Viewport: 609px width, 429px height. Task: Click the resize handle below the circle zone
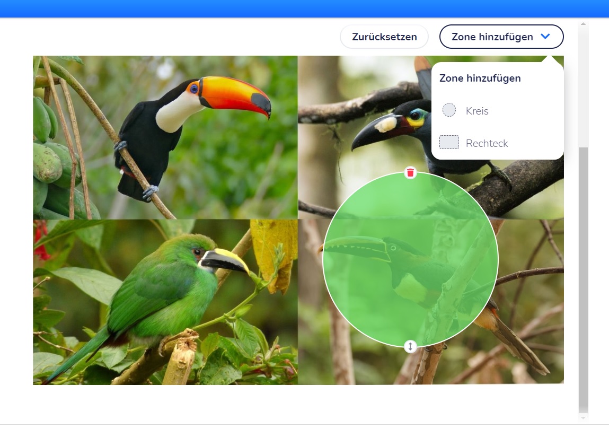410,347
